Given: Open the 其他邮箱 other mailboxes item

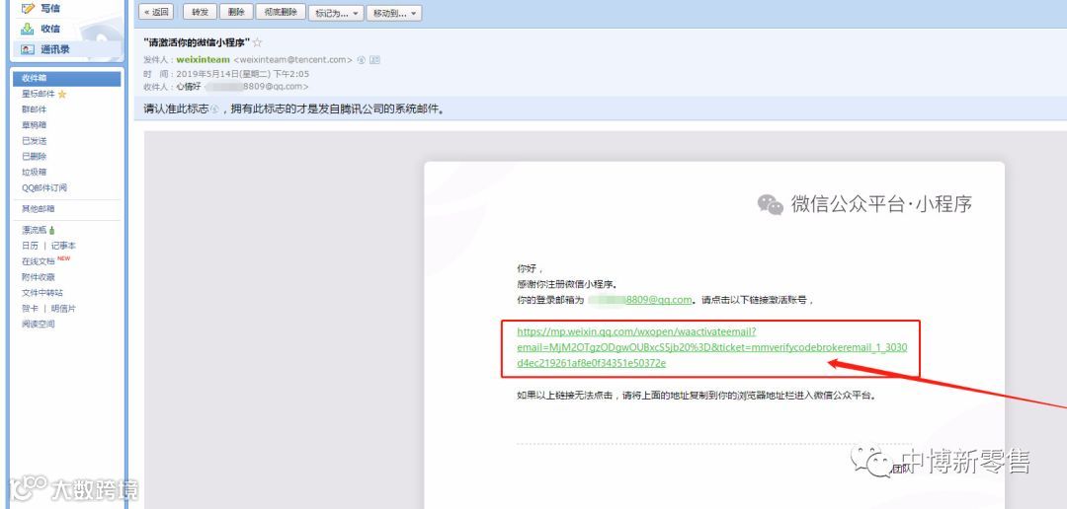Looking at the screenshot, I should pos(39,208).
